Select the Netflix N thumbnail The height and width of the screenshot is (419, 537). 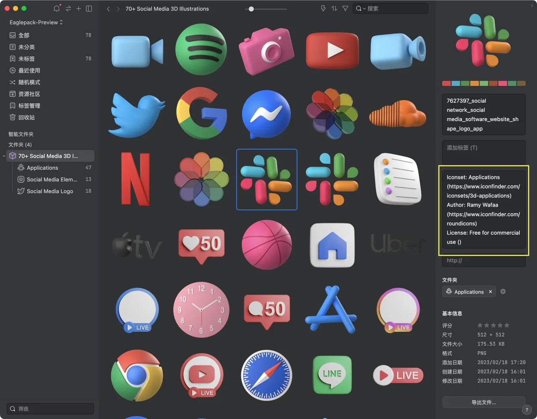click(136, 179)
